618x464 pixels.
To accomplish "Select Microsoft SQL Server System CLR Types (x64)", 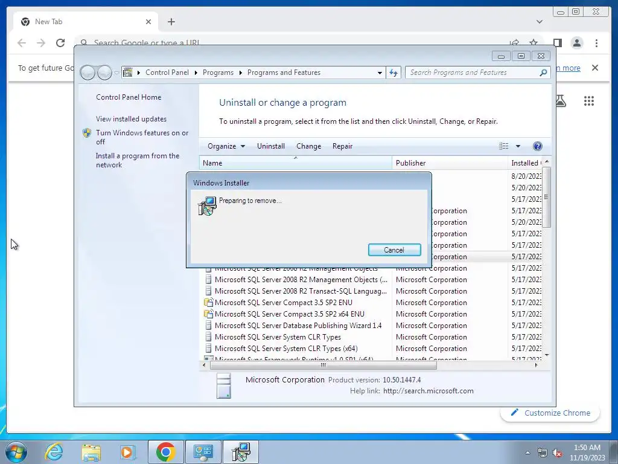I will [286, 349].
